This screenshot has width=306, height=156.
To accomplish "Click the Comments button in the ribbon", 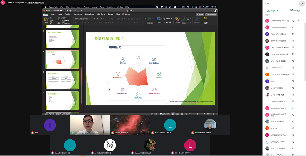I will coord(211,14).
